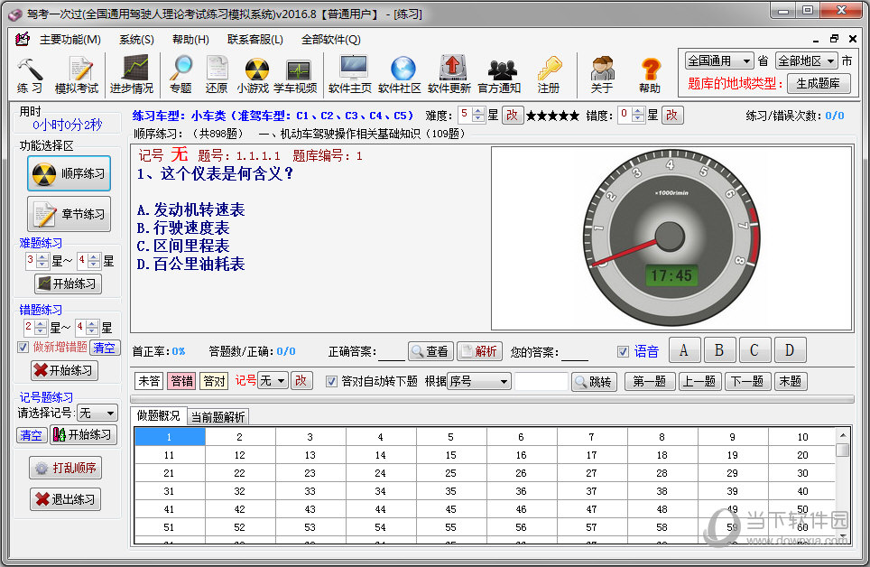870x567 pixels.
Task: Start 难题练习 with 开始练习 button
Action: (x=69, y=283)
